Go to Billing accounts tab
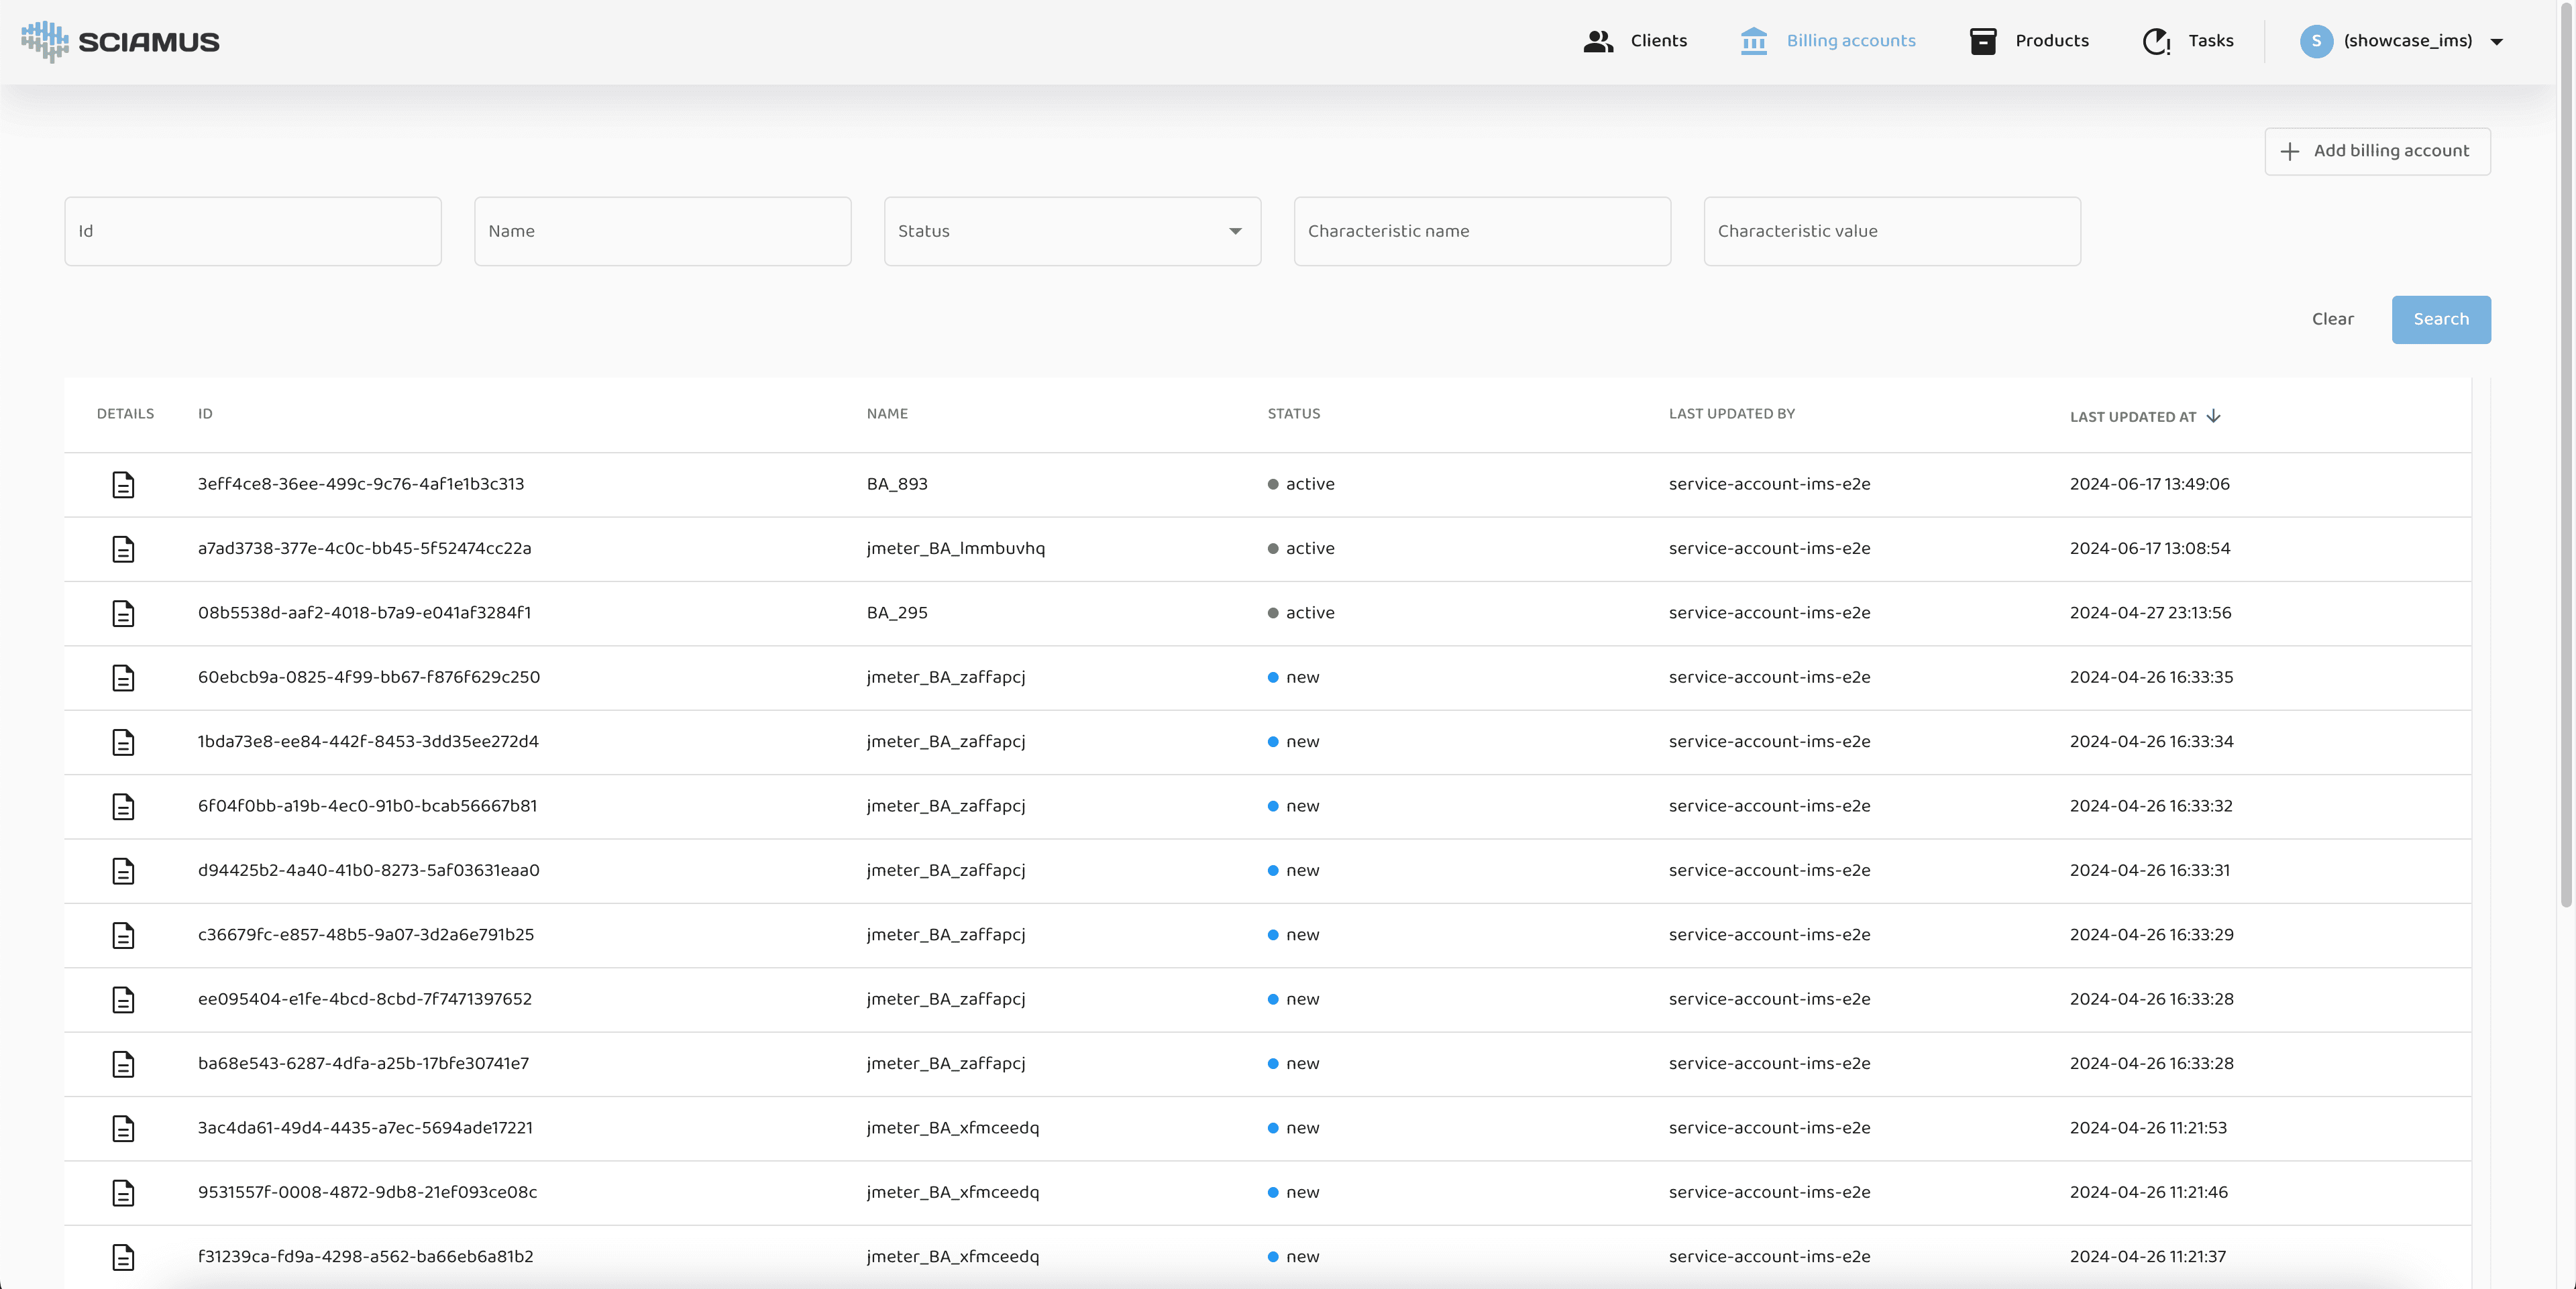Viewport: 2576px width, 1289px height. 1850,41
